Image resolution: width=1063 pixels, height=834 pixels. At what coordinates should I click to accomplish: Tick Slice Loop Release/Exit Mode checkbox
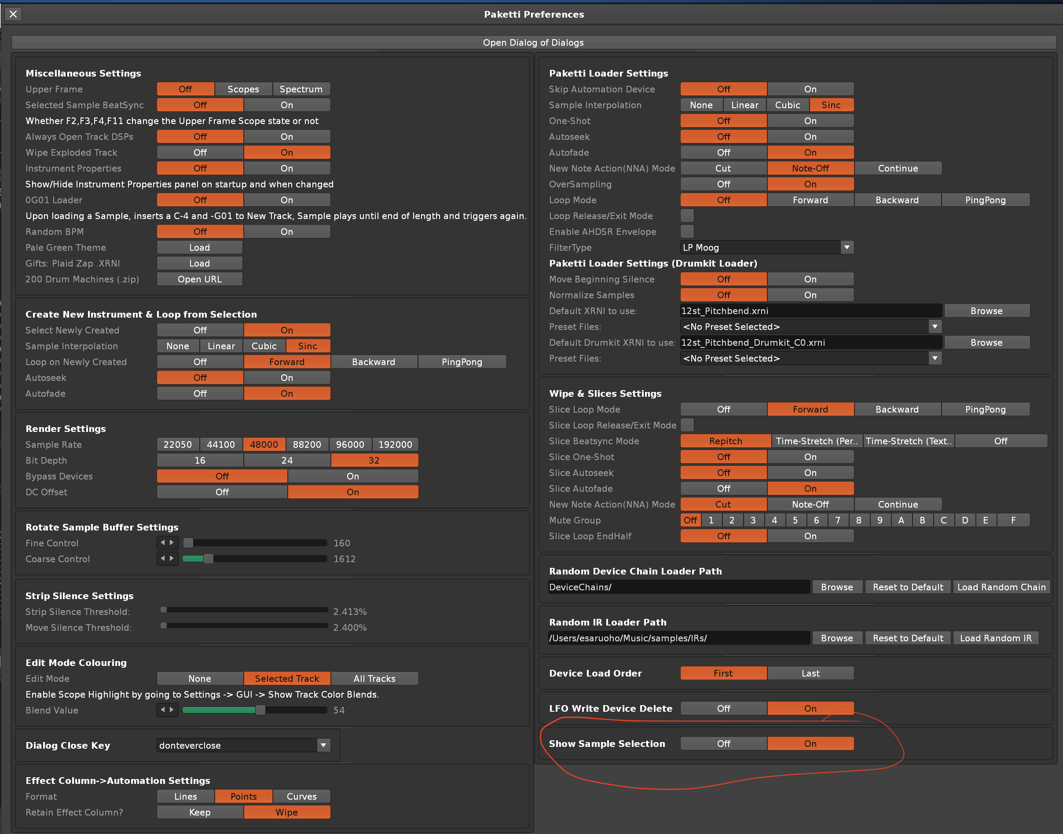coord(687,425)
